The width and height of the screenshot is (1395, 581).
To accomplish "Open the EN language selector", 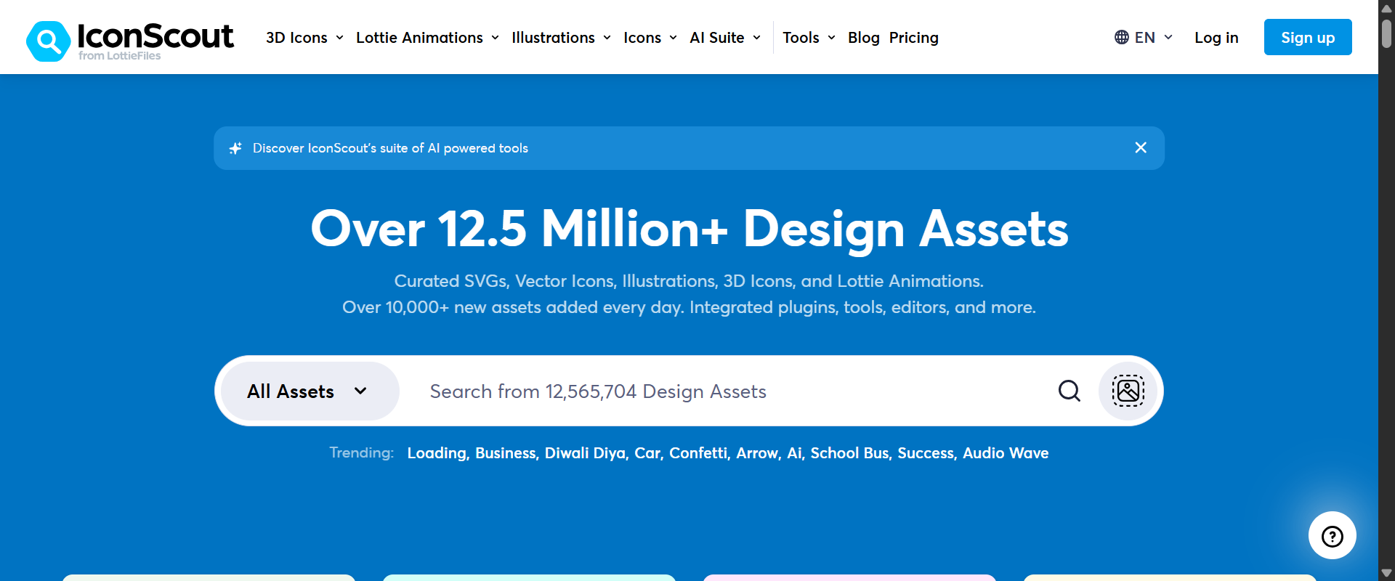I will 1144,38.
